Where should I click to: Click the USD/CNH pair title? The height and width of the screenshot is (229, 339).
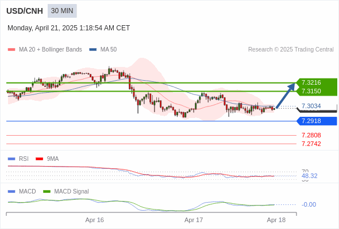(x=25, y=11)
